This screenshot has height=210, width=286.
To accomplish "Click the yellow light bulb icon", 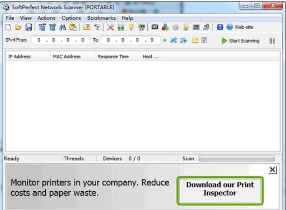I will [x=131, y=28].
